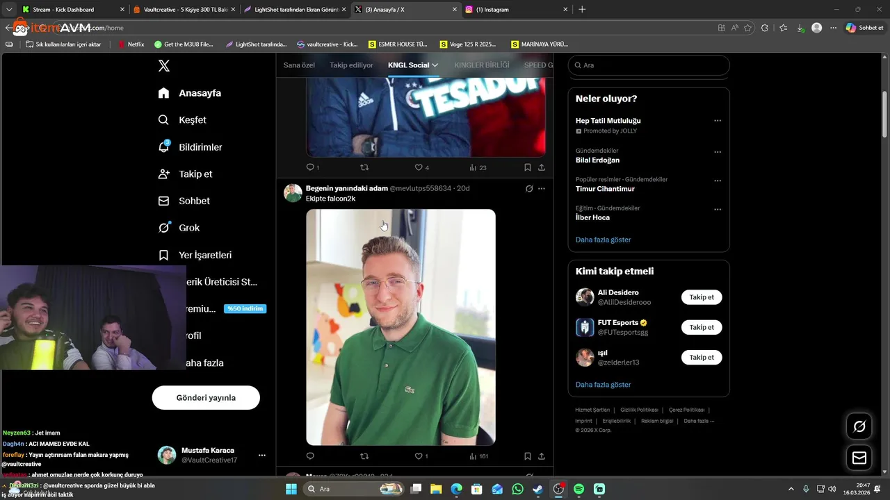Expand KNGL Social tab dropdown arrow

(x=435, y=65)
